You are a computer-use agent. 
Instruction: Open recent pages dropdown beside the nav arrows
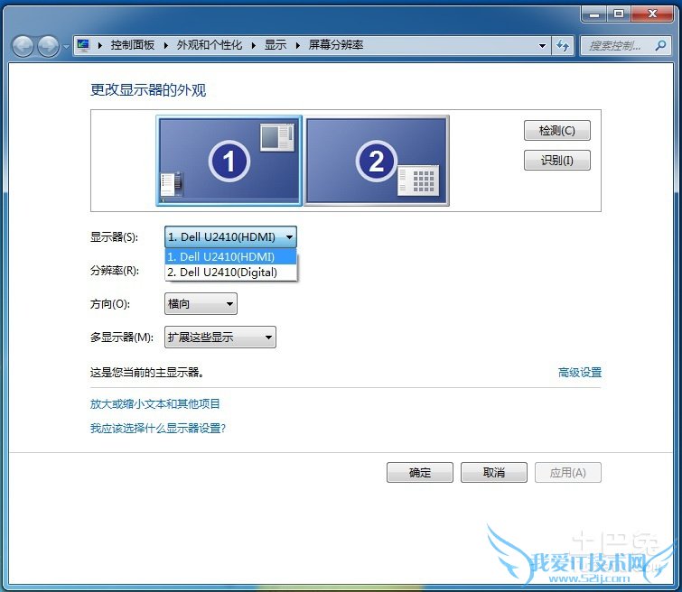[x=66, y=46]
